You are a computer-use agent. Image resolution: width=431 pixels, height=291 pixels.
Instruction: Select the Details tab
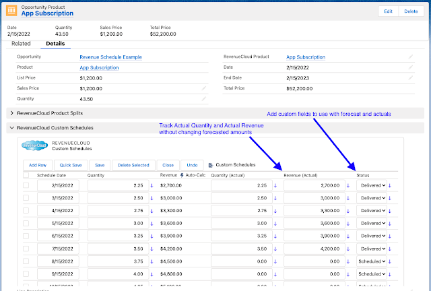tap(55, 44)
